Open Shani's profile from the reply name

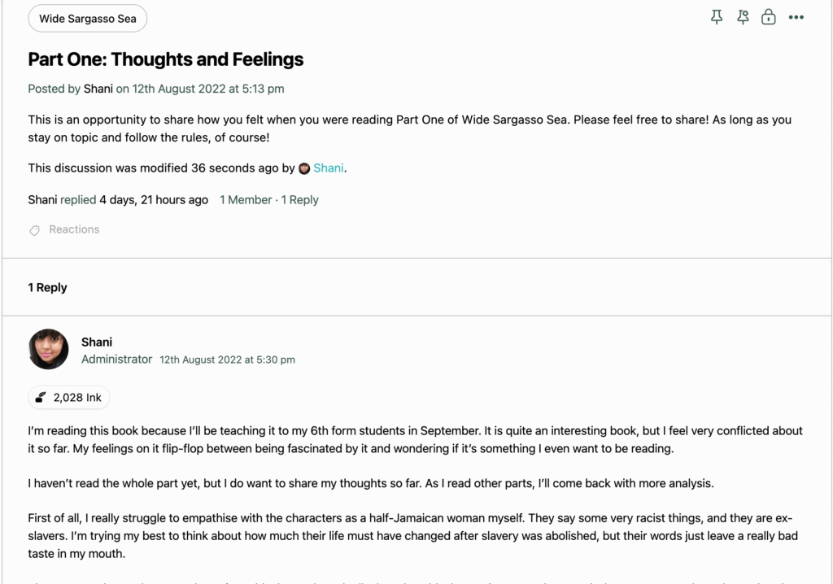pyautogui.click(x=97, y=342)
